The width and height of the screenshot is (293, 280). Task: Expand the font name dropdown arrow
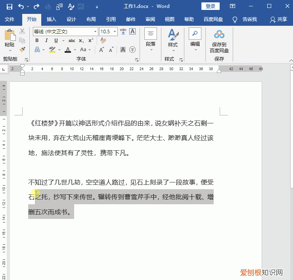click(x=95, y=32)
